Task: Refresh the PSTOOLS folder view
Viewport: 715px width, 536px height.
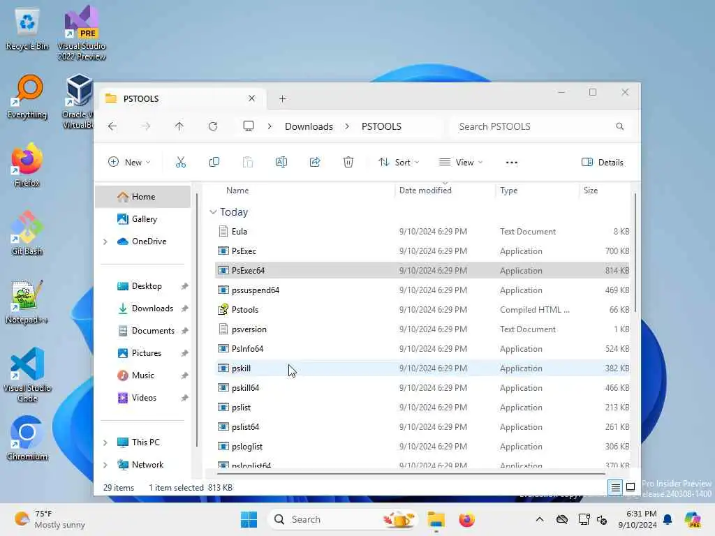Action: pos(213,126)
